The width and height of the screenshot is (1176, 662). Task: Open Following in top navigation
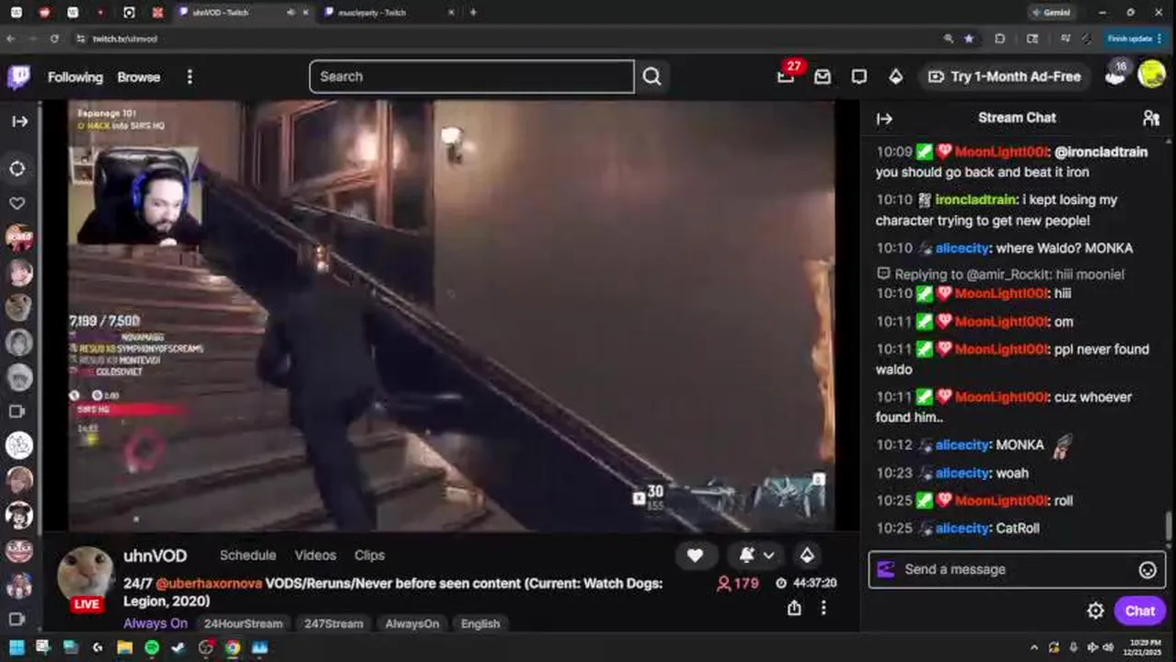coord(75,77)
